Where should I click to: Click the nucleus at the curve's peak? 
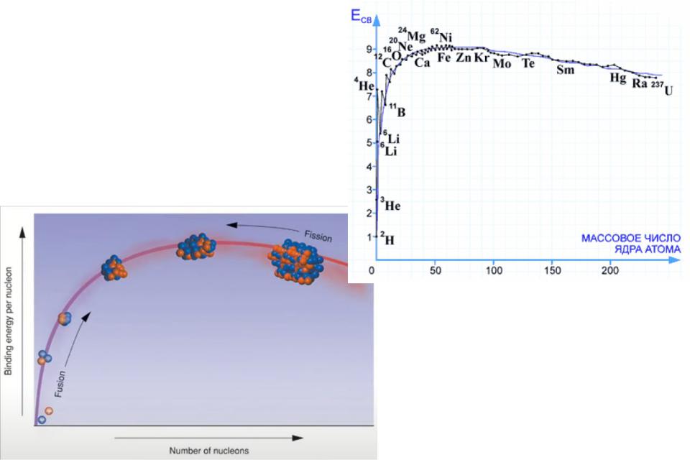click(197, 247)
